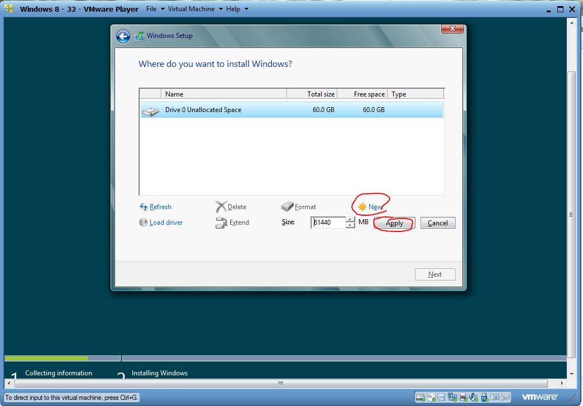Click the hard disk icon in VMware status bar
The image size is (583, 406).
[420, 397]
